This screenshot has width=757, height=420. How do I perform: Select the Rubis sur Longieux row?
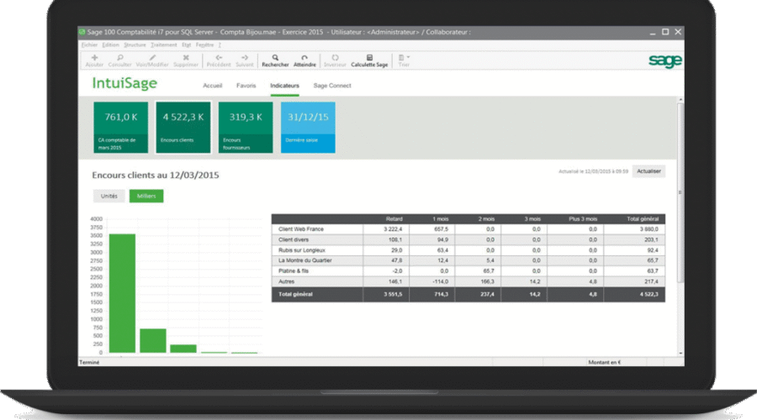[x=468, y=250]
